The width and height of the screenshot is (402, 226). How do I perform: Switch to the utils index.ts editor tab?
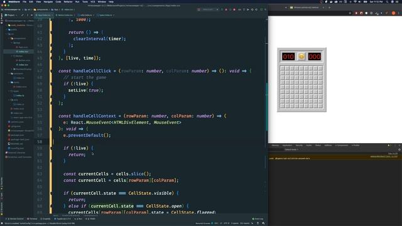click(x=85, y=15)
